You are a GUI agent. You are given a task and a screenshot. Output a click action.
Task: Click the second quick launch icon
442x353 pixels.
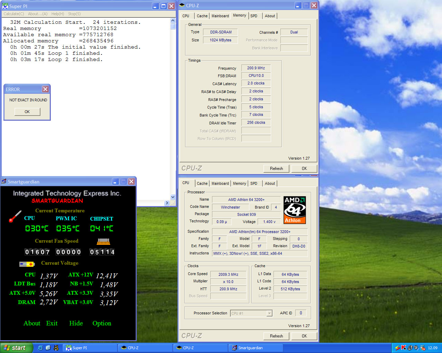48,348
